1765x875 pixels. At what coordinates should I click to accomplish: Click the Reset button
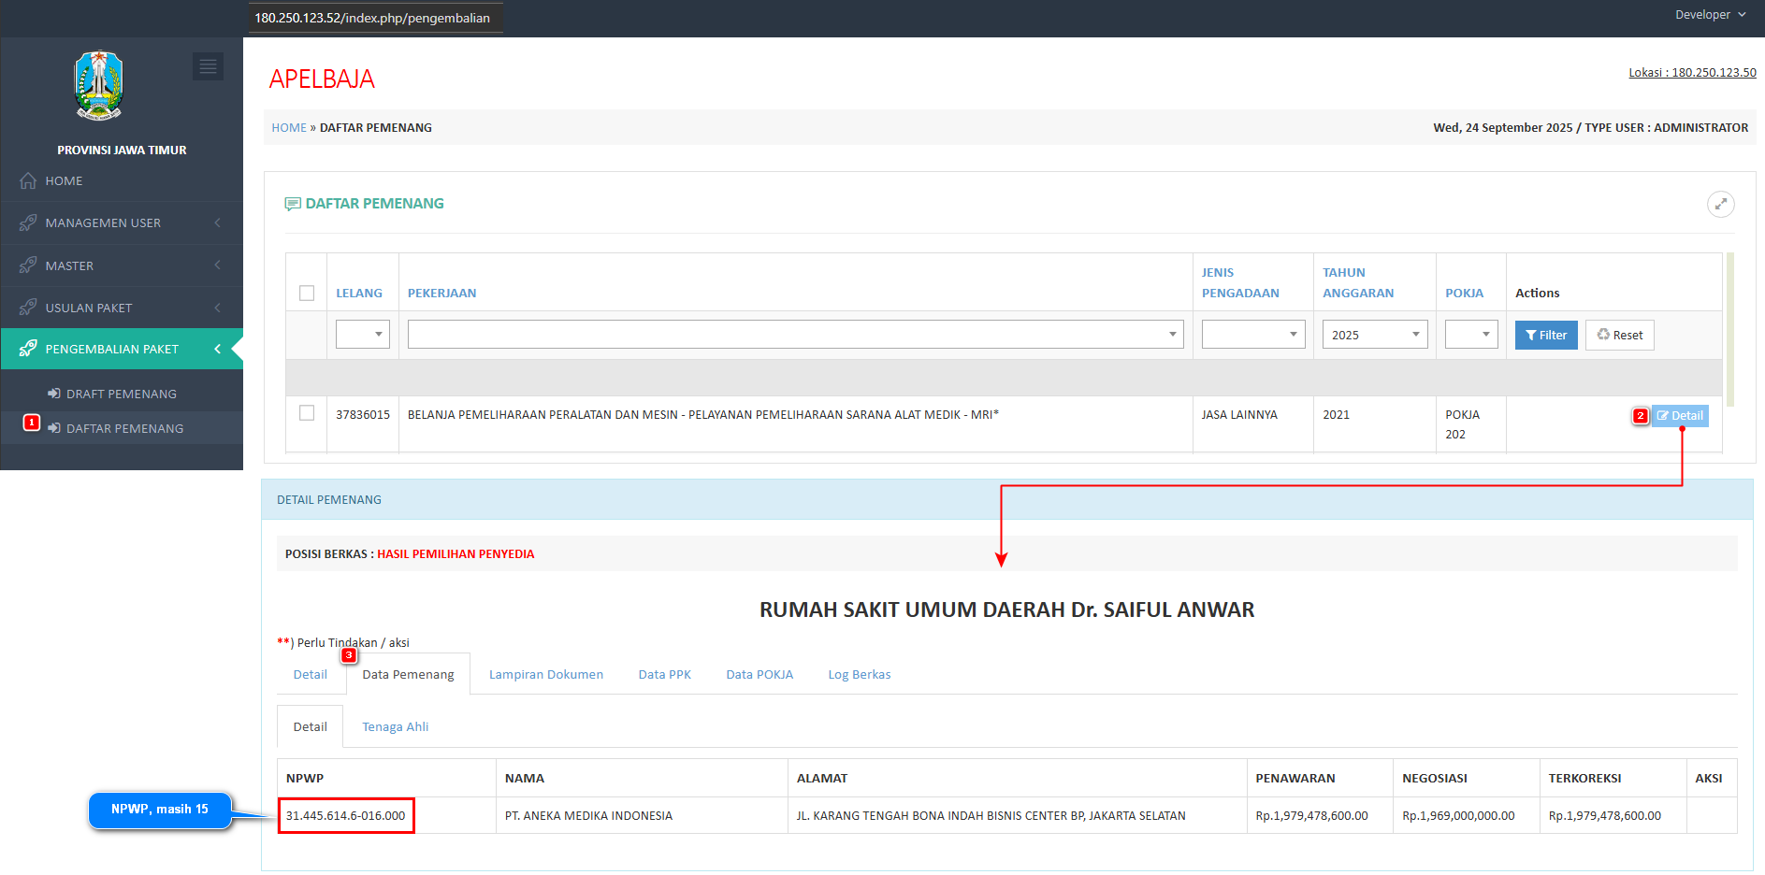coord(1619,336)
